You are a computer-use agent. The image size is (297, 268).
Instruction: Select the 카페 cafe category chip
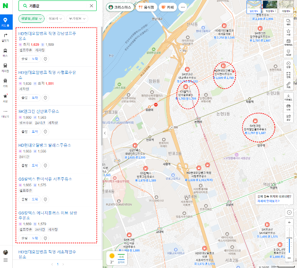(168, 7)
